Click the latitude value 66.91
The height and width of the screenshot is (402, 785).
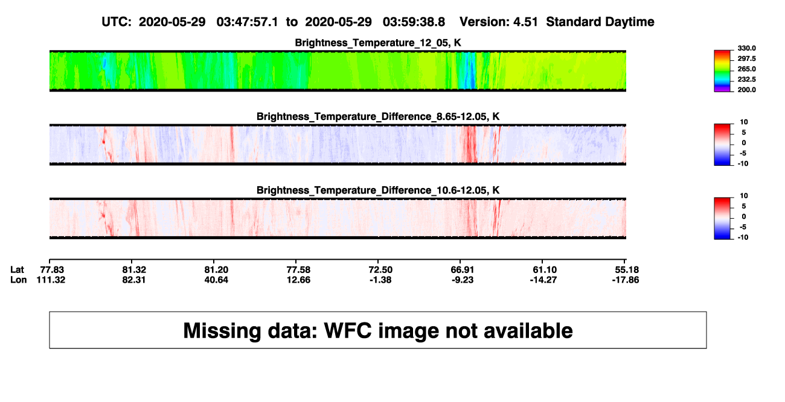[x=463, y=269]
